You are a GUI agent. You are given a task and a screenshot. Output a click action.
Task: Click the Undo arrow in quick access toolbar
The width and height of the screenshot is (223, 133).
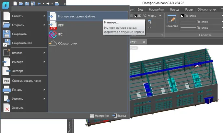[x=39, y=4]
